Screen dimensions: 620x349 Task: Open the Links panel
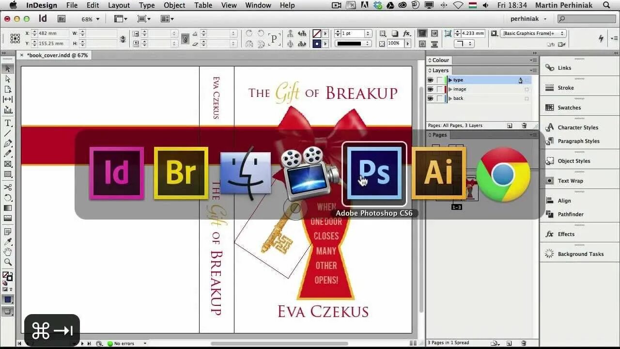pyautogui.click(x=564, y=68)
